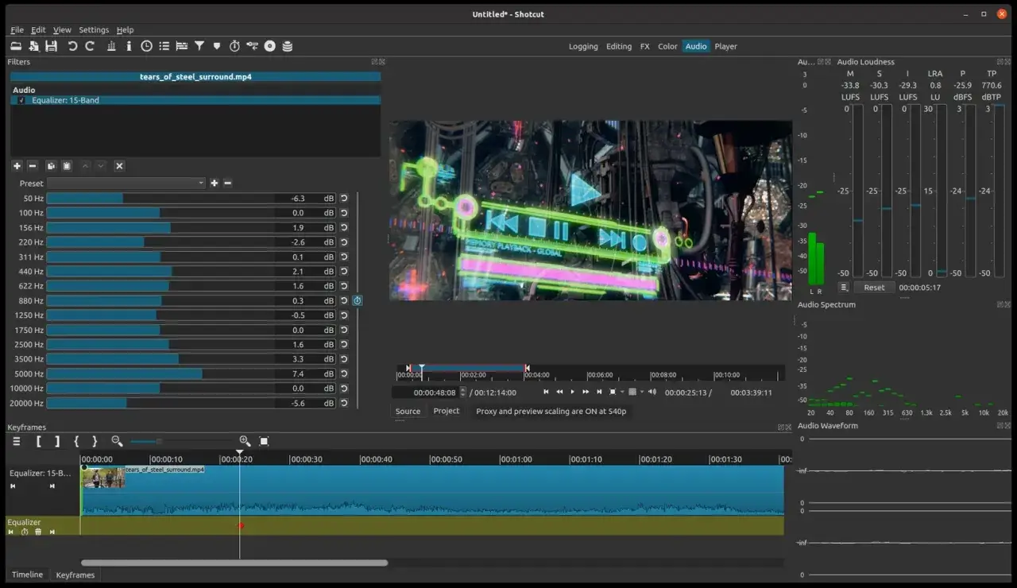Select the Open File icon in the toolbar
Image resolution: width=1017 pixels, height=588 pixels.
(x=16, y=46)
